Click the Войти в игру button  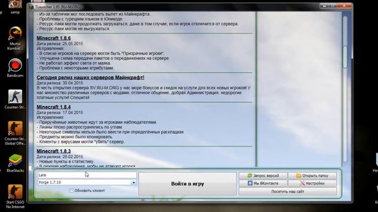(187, 184)
